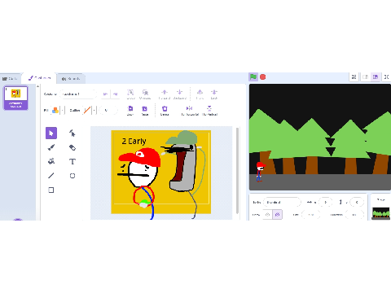
Task: Click the Costume name field
Action: pyautogui.click(x=78, y=94)
